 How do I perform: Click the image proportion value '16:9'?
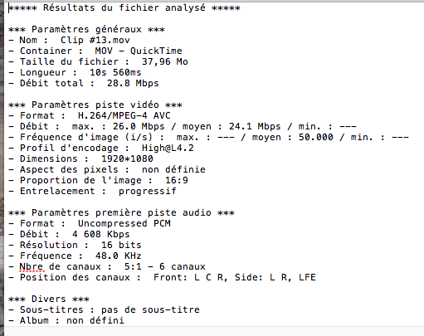(x=177, y=180)
